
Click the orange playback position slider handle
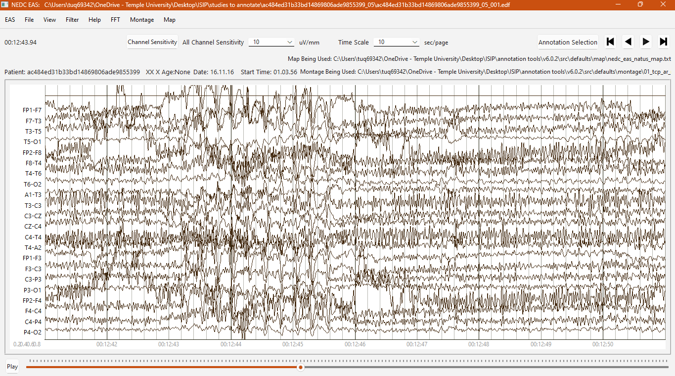click(300, 367)
